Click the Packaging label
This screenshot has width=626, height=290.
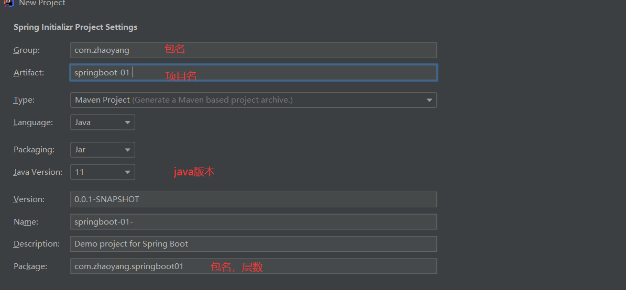(x=34, y=150)
